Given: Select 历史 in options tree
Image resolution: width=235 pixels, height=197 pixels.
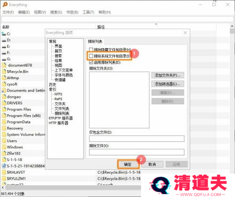Looking at the screenshot, I should click(53, 85).
